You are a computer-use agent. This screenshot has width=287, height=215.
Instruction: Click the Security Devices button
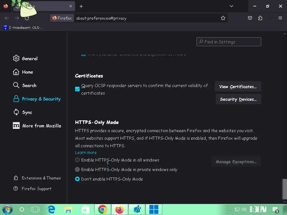[x=238, y=99]
